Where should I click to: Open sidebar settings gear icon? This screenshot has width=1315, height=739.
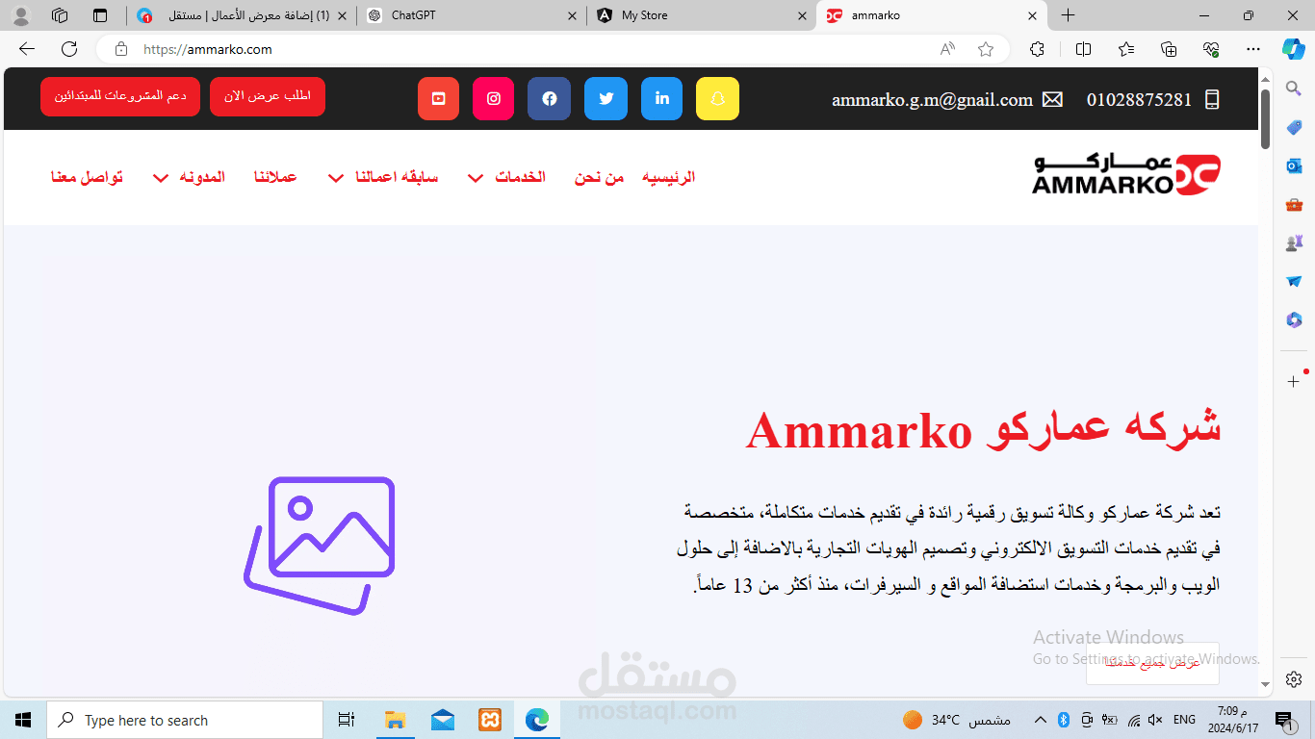1294,679
